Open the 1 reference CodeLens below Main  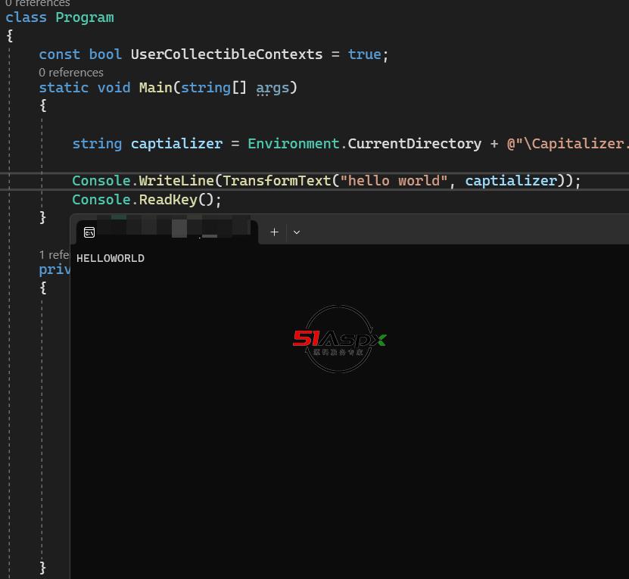click(54, 254)
